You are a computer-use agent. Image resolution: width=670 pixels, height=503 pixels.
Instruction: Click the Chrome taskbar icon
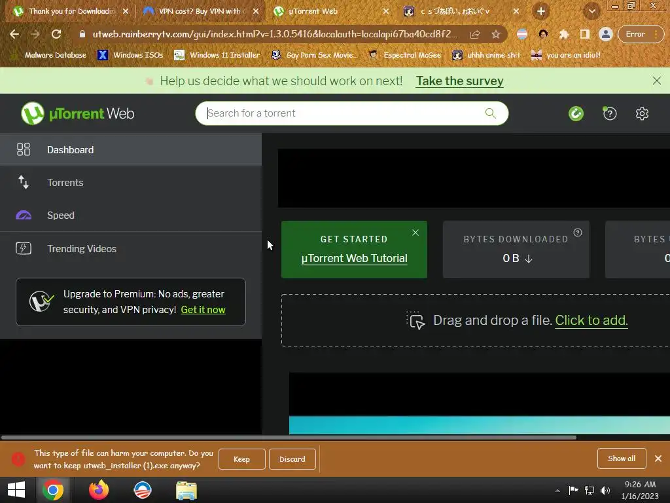53,490
